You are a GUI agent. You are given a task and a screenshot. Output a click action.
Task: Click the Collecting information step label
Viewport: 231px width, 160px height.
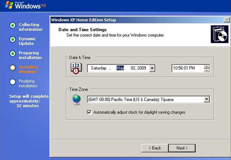30,27
